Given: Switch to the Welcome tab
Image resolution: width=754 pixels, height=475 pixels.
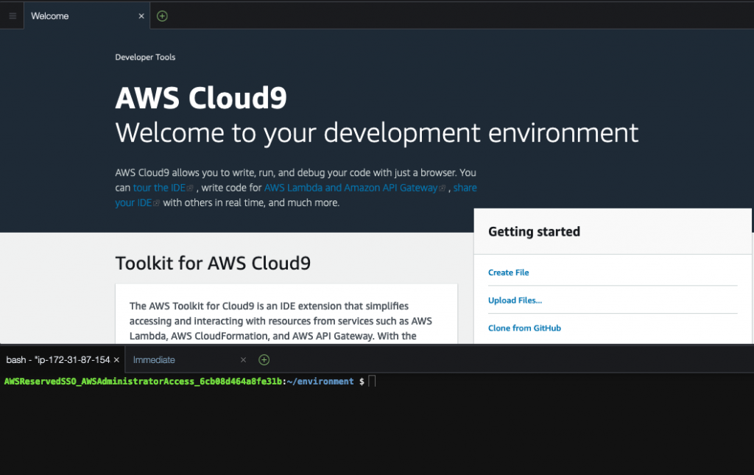Looking at the screenshot, I should [49, 15].
